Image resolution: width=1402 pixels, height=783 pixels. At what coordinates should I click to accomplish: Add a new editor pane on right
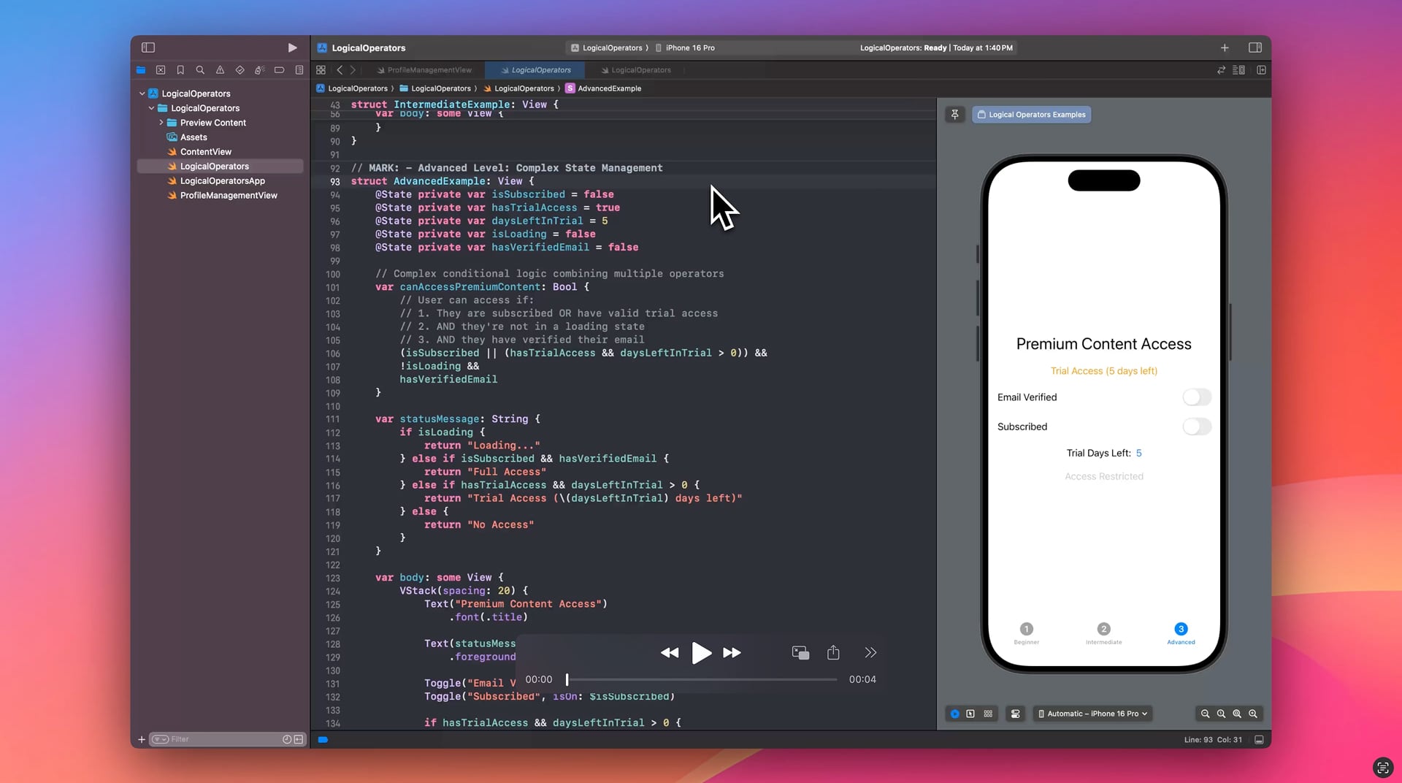click(1261, 70)
